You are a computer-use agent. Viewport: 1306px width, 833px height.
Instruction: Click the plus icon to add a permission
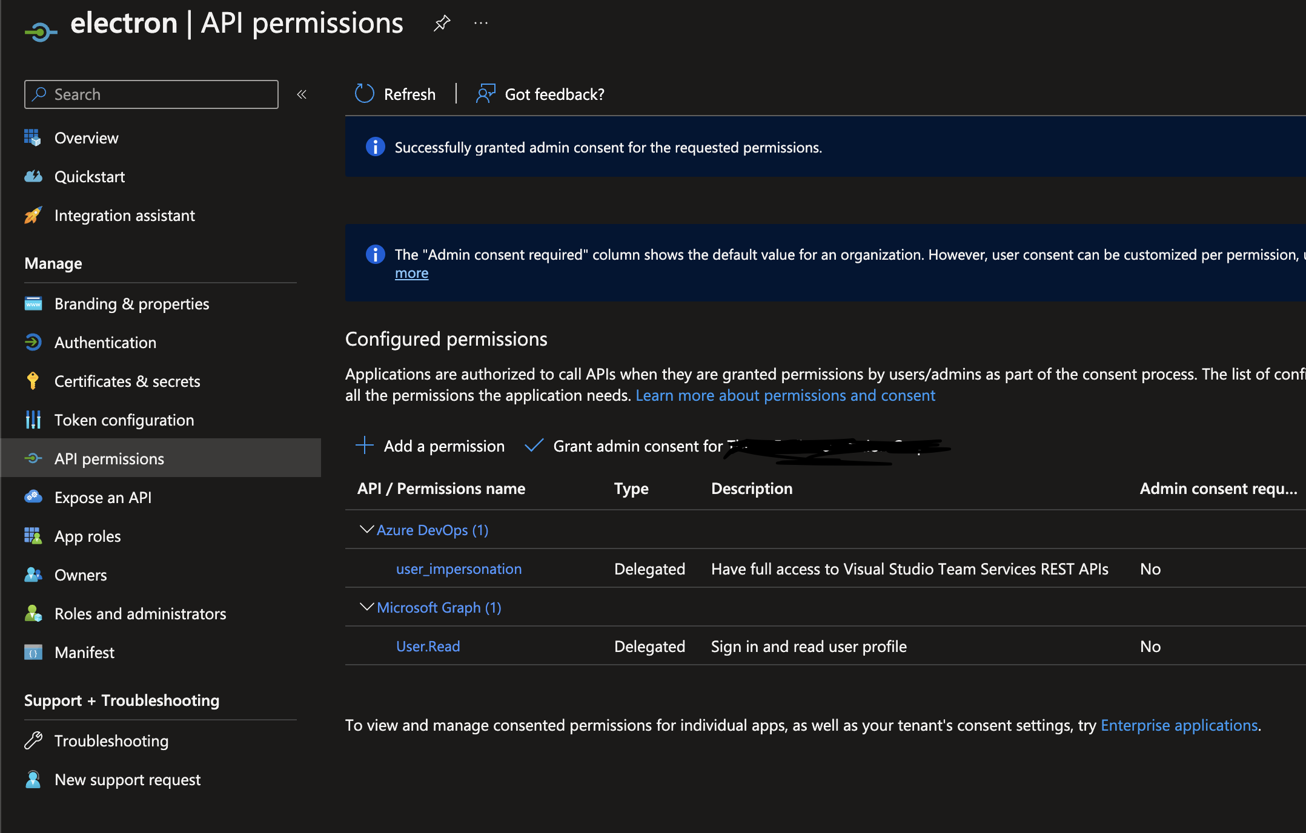365,446
